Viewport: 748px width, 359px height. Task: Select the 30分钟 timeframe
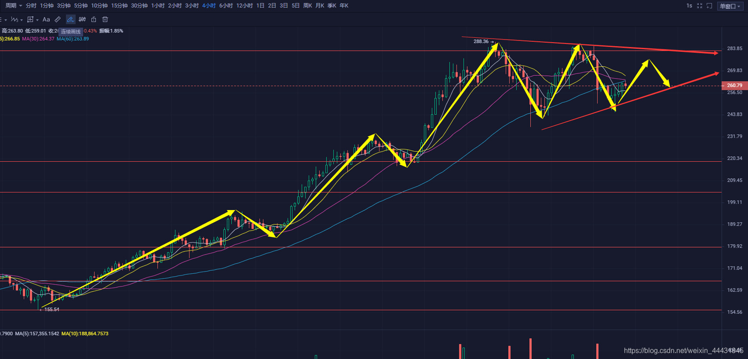tap(139, 6)
